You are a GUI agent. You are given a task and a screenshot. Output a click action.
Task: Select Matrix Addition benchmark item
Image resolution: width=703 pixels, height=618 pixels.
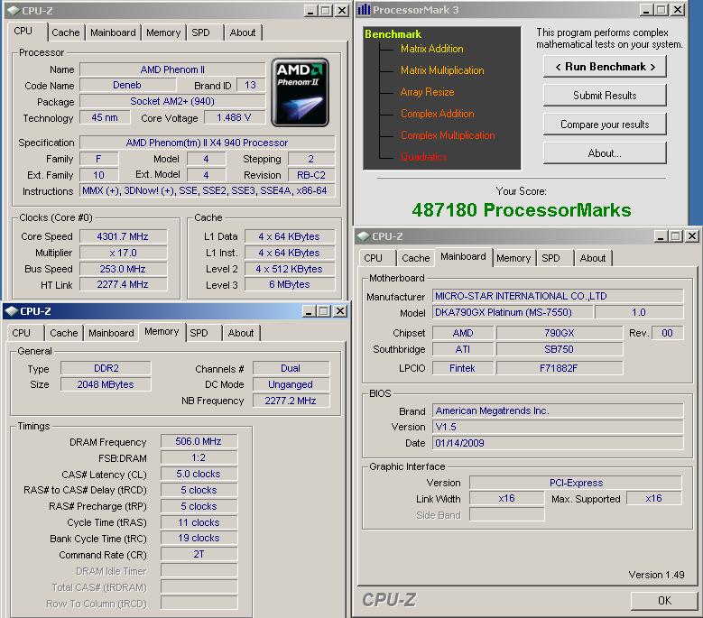[x=431, y=49]
